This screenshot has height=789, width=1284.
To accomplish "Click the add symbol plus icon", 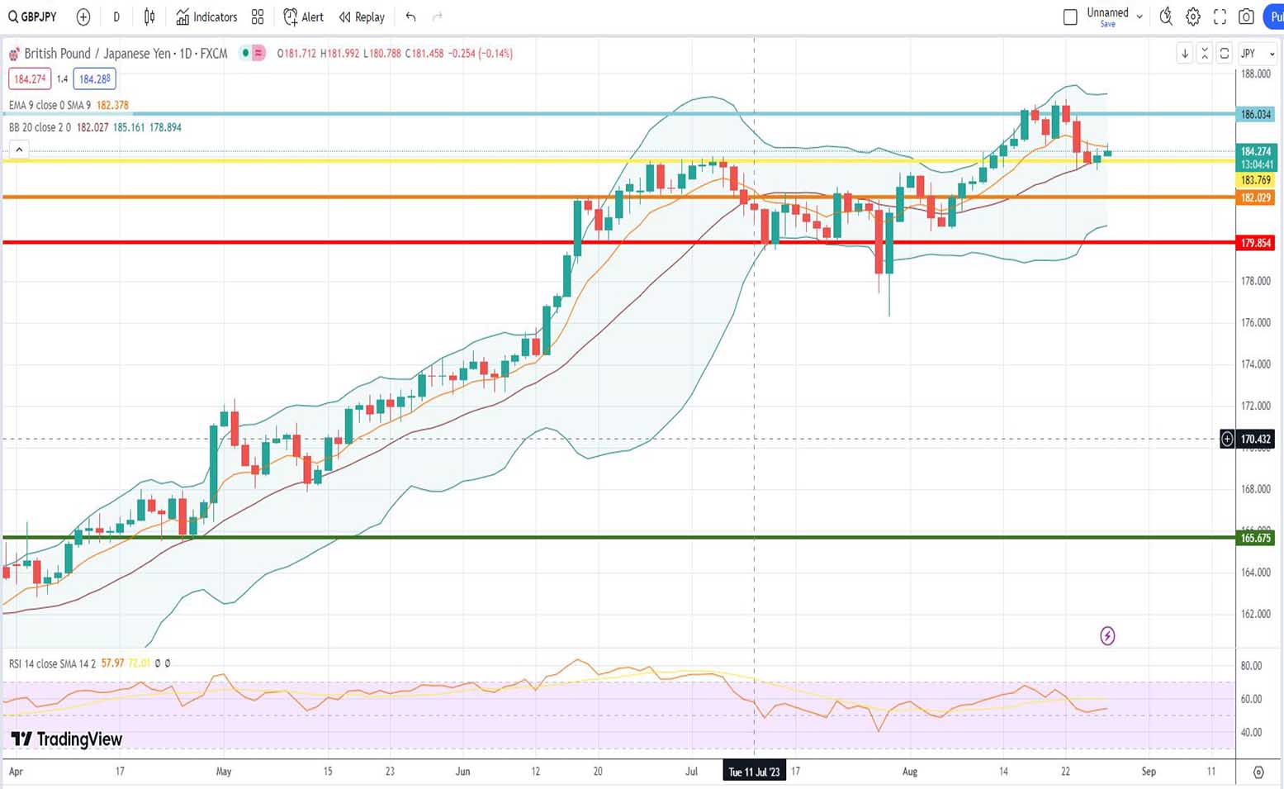I will pyautogui.click(x=83, y=17).
